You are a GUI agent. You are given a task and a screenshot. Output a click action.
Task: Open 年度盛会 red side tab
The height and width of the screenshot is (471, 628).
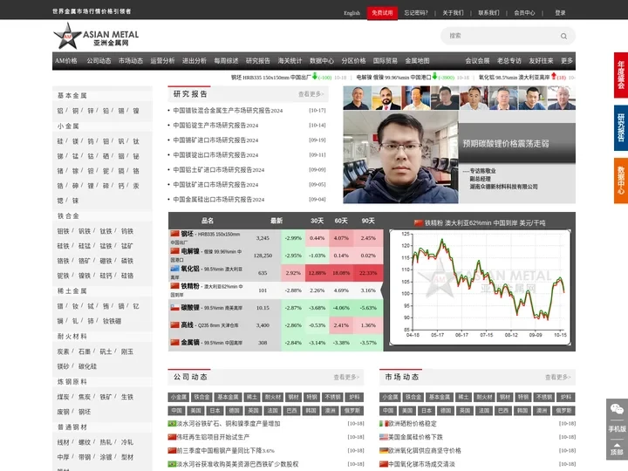(621, 75)
